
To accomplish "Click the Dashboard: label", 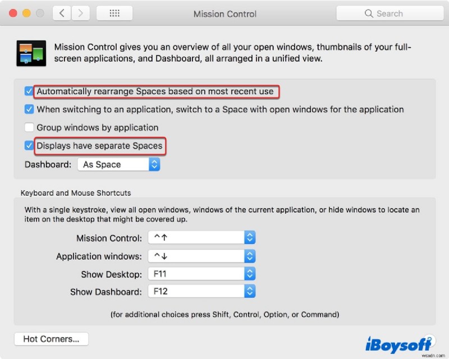I will 48,164.
